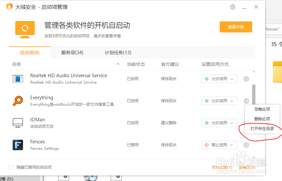Open gear menu for Realtek HD Audio row
The height and width of the screenshot is (181, 282).
pyautogui.click(x=246, y=79)
